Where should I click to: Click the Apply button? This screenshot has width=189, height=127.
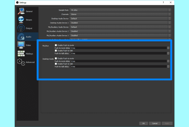[x=167, y=123]
